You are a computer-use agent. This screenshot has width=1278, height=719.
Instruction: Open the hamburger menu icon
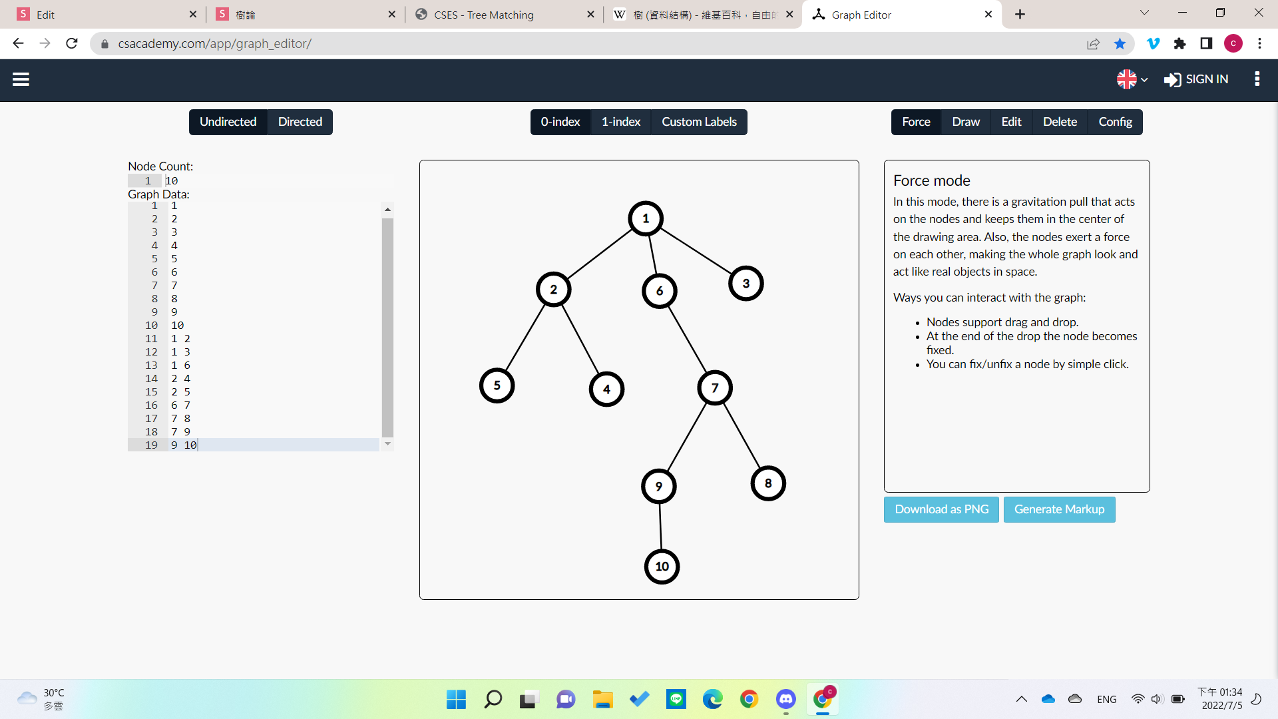tap(21, 79)
